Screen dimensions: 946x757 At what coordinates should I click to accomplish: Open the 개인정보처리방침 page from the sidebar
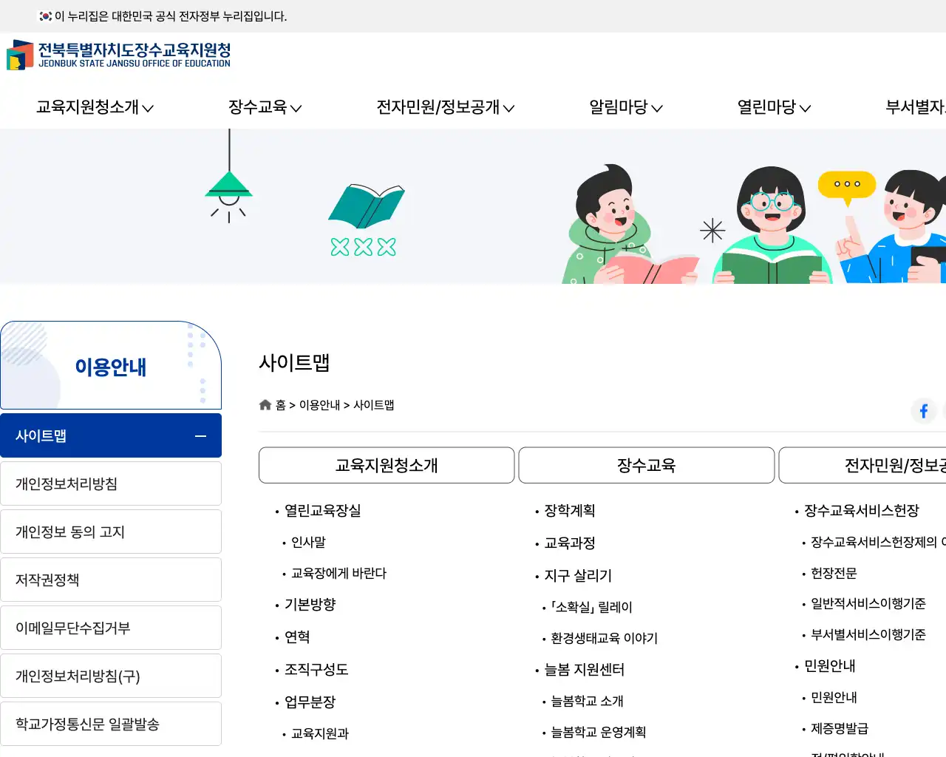111,483
